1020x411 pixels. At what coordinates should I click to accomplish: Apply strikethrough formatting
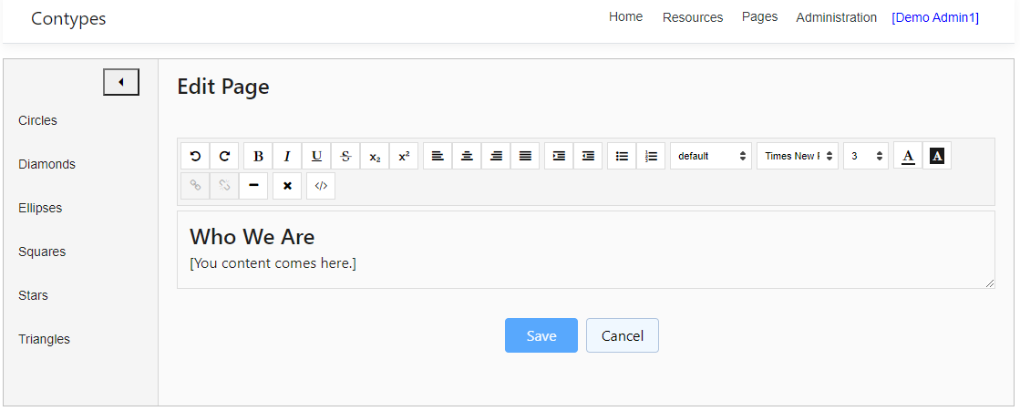(x=345, y=156)
